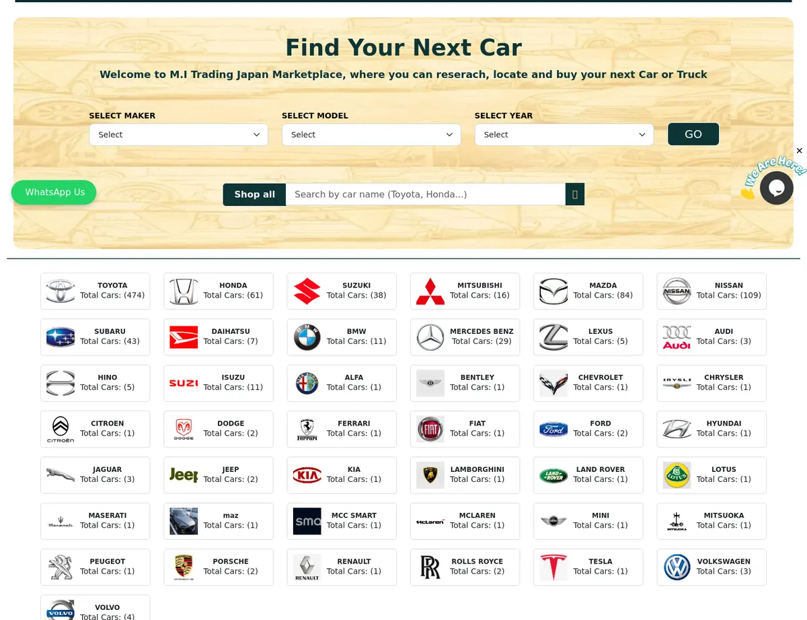Click the Lamborghini bull logo
The width and height of the screenshot is (807, 620).
pyautogui.click(x=430, y=475)
